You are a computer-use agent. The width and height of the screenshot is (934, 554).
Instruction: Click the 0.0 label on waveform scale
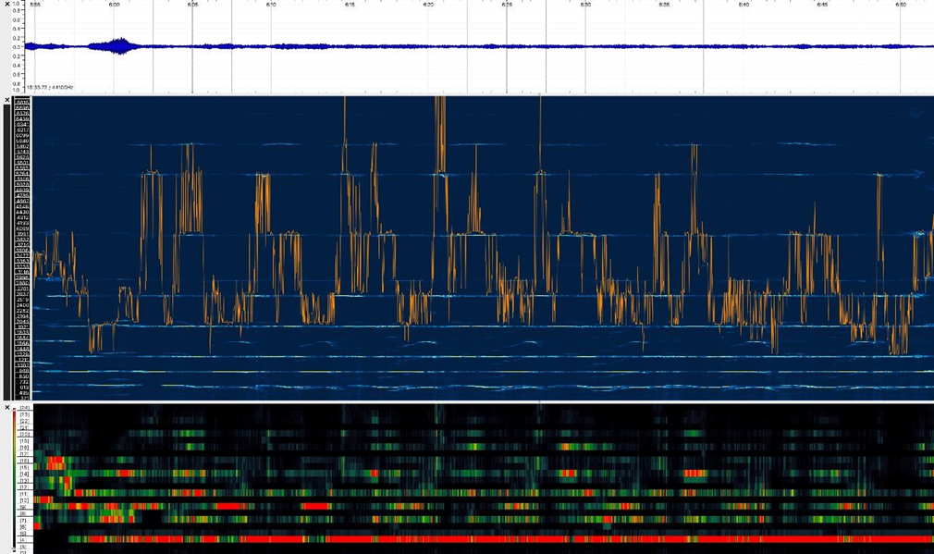tap(17, 46)
